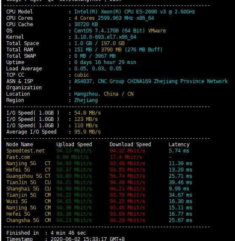Image resolution: width=235 pixels, height=241 pixels.
Task: Click the CPU model value Intel Xeon E5-2690
Action: pyautogui.click(x=135, y=12)
